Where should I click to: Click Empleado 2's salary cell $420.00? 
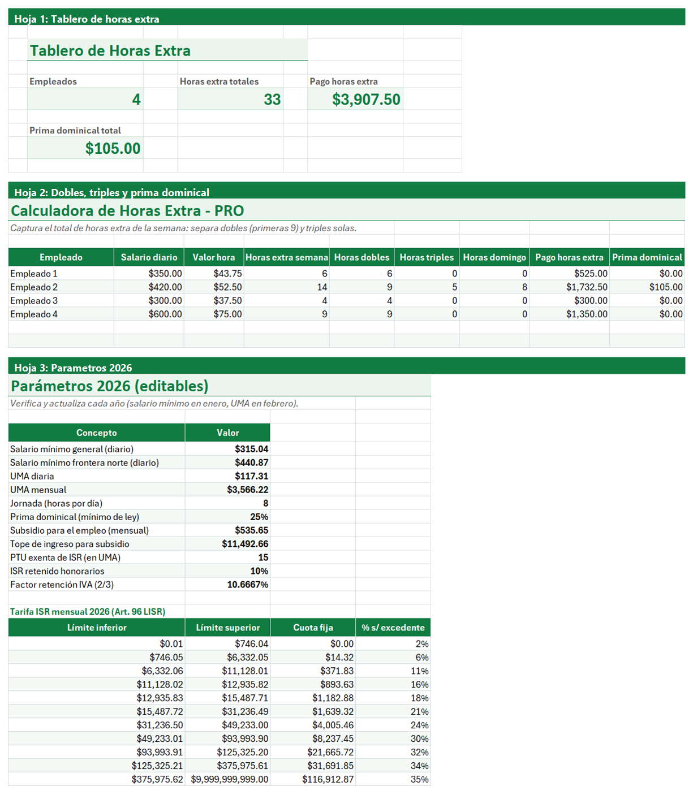tap(149, 287)
